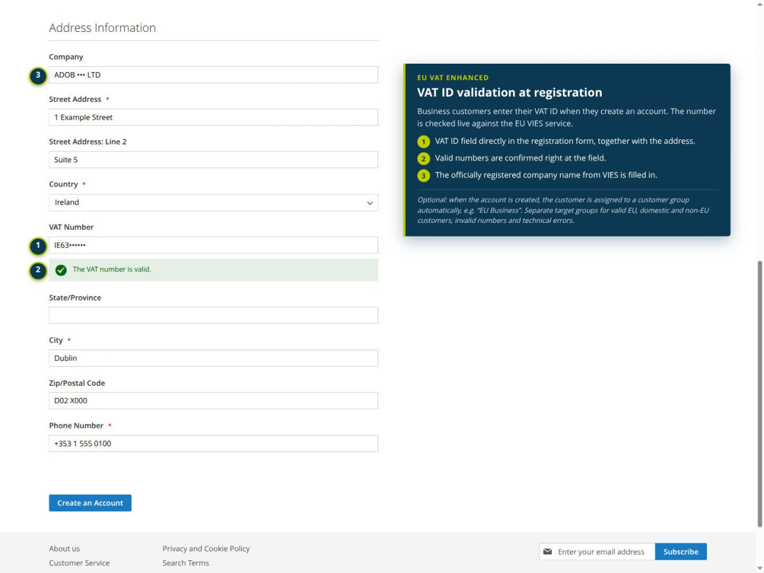
Task: Click the newsletter email address field
Action: [x=597, y=551]
